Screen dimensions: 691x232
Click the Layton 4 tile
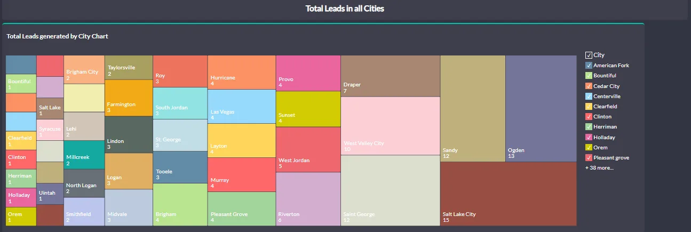[241, 140]
